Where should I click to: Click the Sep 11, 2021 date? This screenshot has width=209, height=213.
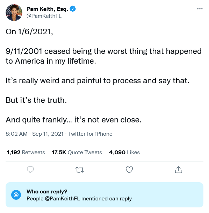click(48, 134)
